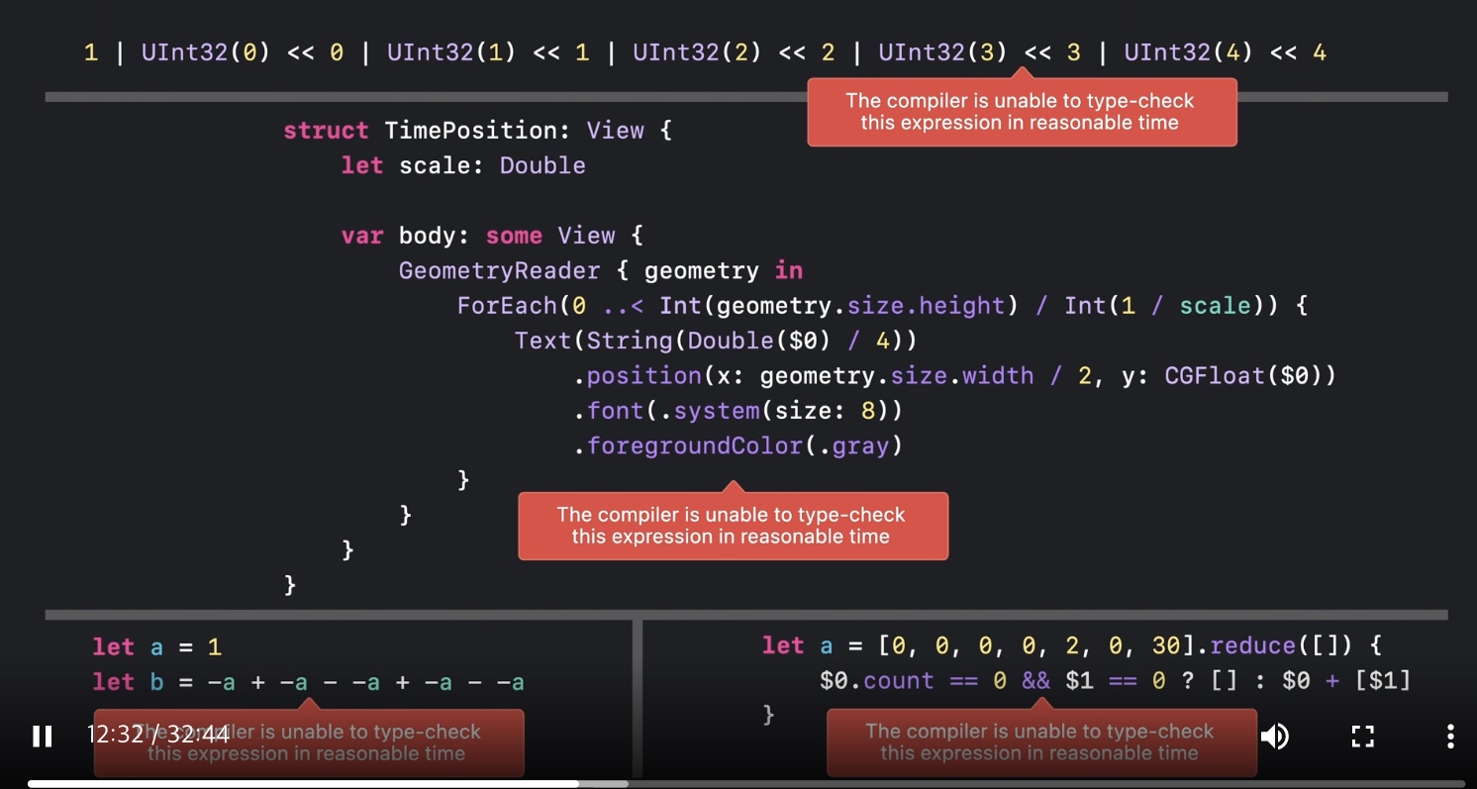Image resolution: width=1477 pixels, height=789 pixels.
Task: Click 'UInt32(0) << 0' in the top expression
Action: (243, 52)
